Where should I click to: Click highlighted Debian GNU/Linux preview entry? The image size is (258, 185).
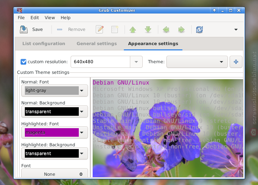(121, 82)
